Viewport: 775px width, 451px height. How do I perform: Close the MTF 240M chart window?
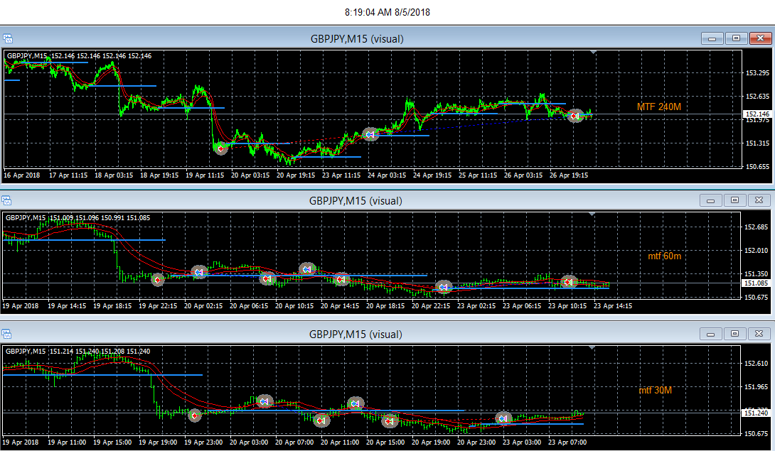tap(761, 38)
